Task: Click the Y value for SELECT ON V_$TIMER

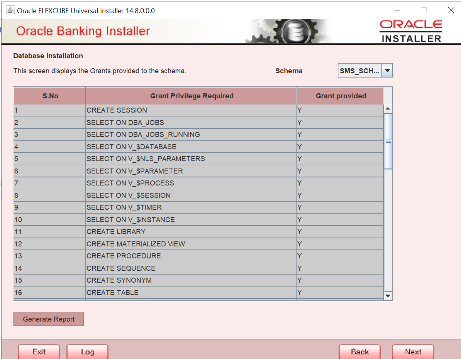Action: [340, 207]
